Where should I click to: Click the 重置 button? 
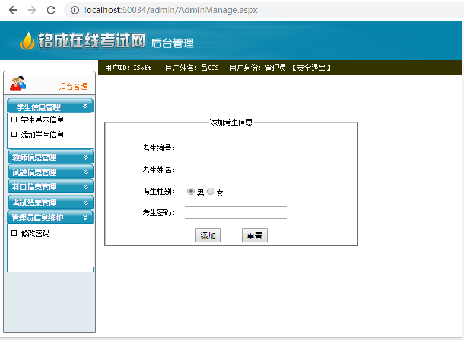click(255, 235)
